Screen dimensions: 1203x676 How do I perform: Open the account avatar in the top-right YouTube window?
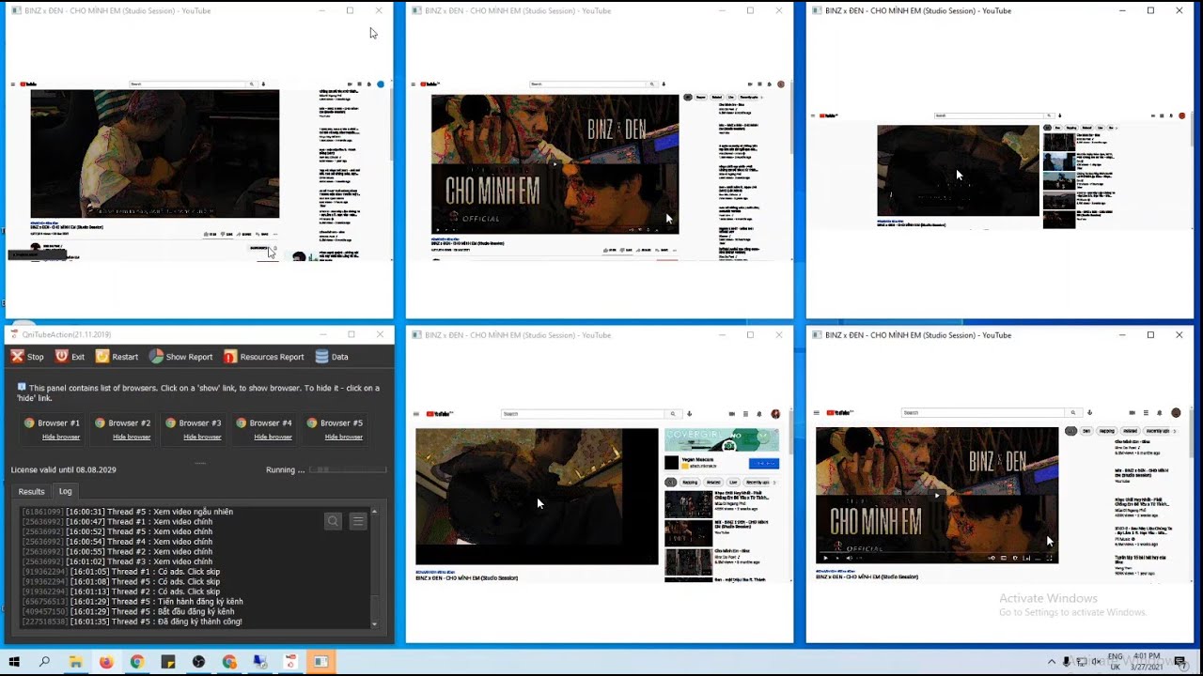1182,115
